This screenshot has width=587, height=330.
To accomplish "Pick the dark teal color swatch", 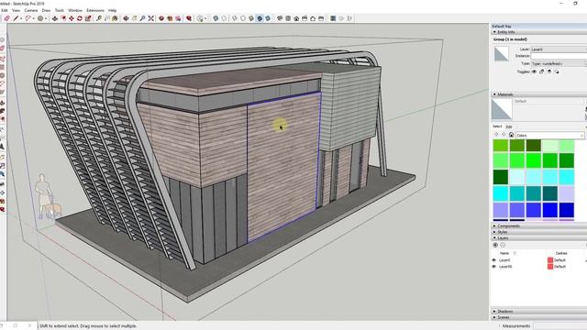I will 550,193.
